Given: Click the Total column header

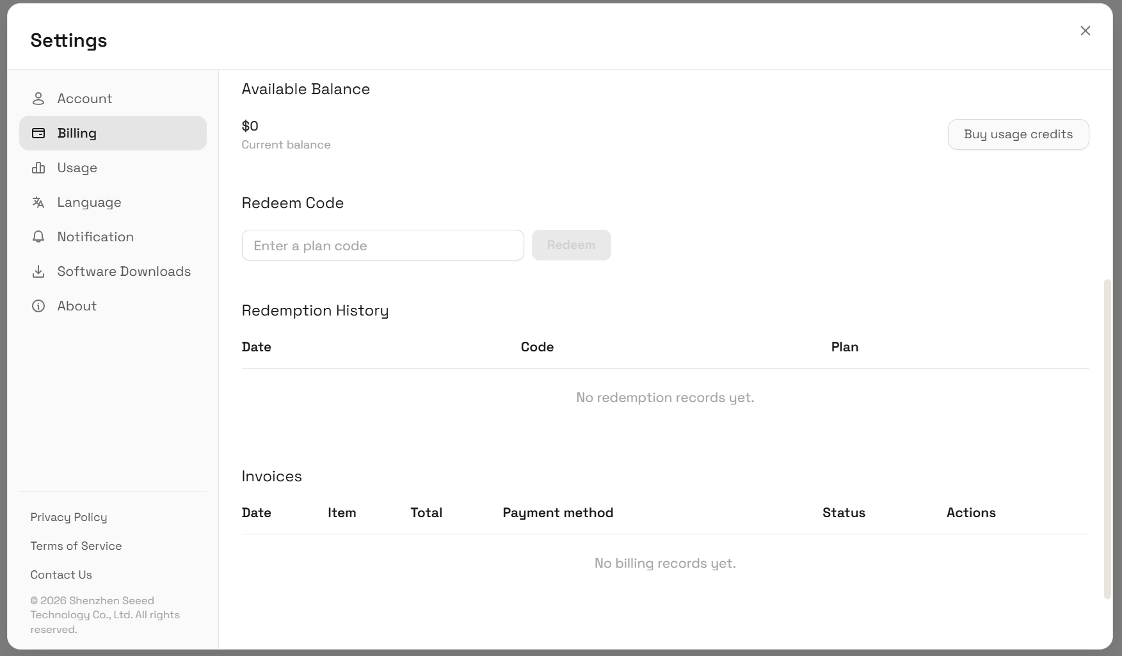Looking at the screenshot, I should 426,513.
